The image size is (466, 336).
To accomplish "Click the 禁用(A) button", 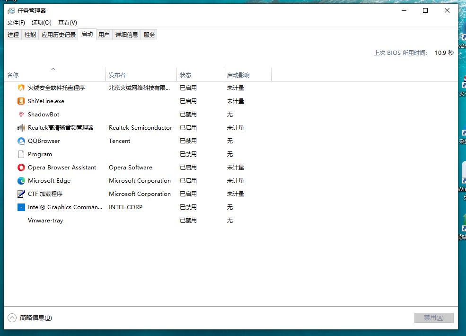I will pyautogui.click(x=434, y=318).
